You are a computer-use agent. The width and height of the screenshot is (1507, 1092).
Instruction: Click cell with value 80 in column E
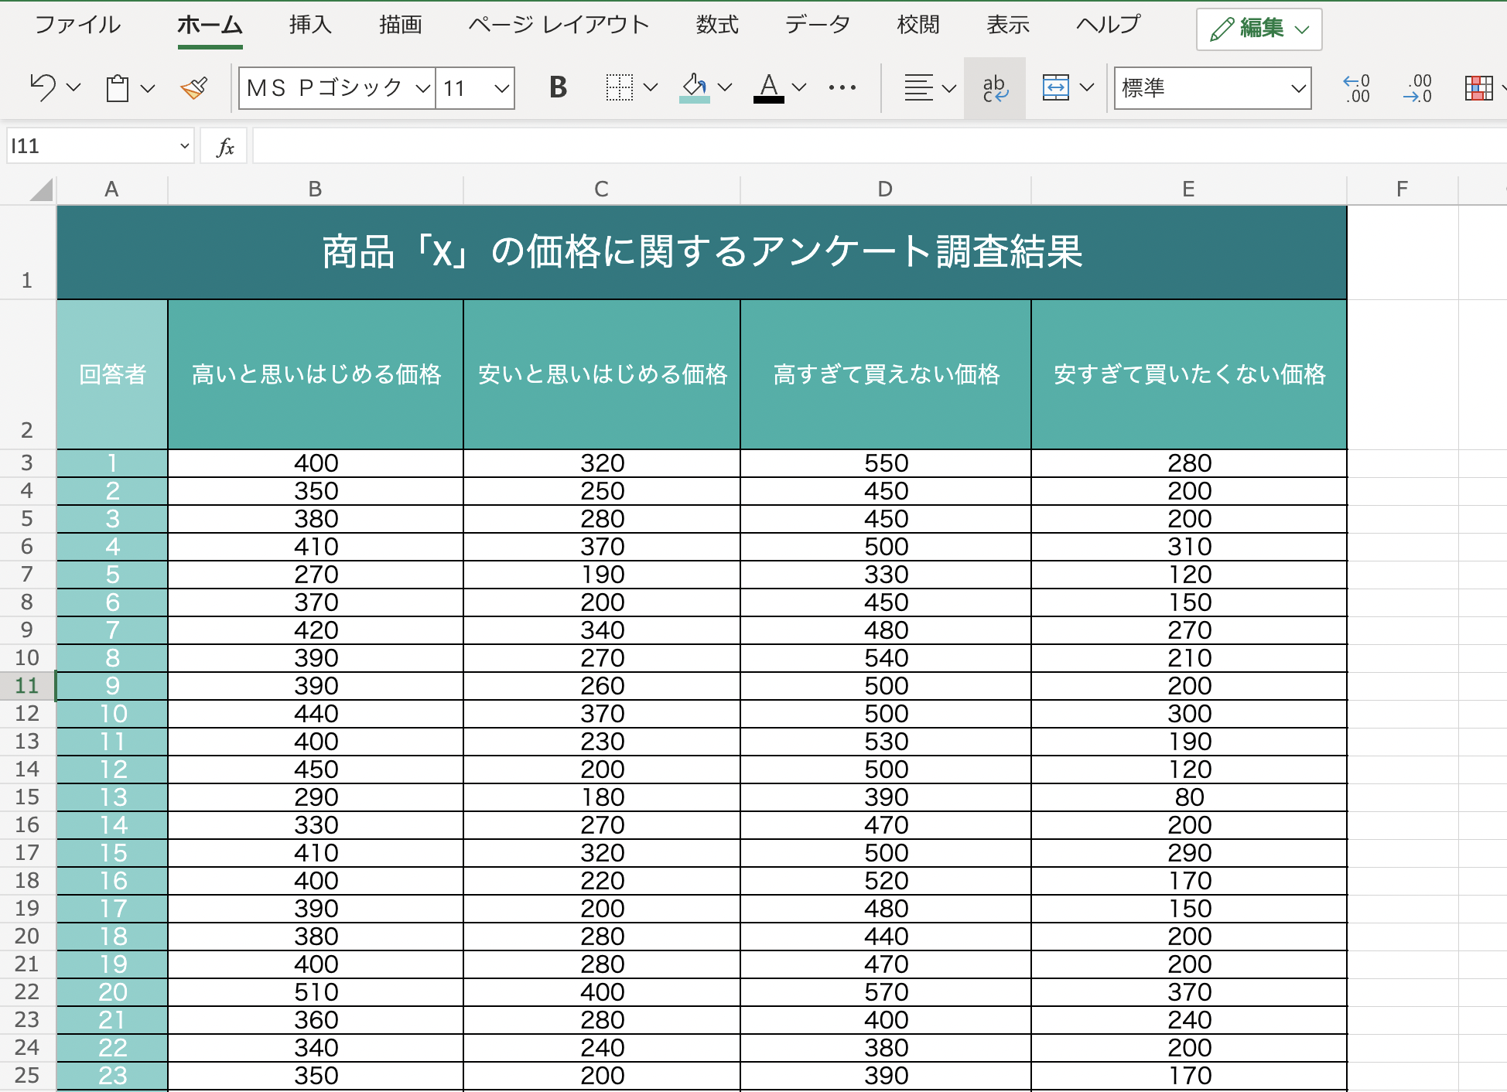click(1189, 797)
